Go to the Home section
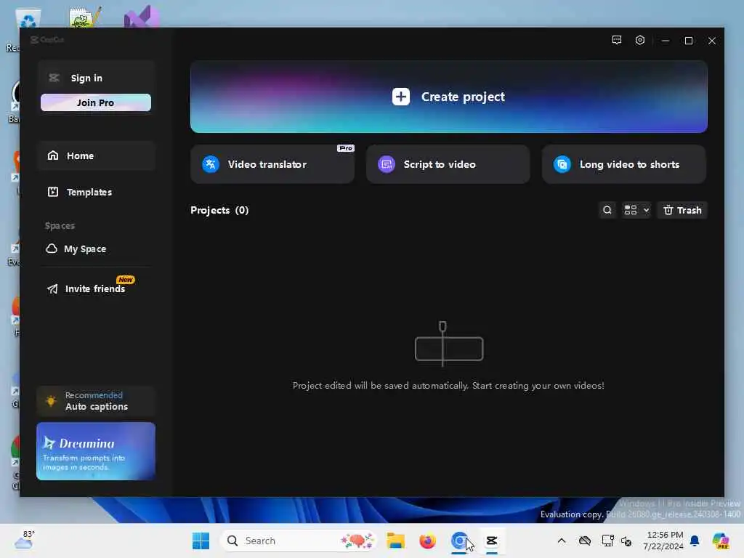Viewport: 744px width, 558px height. (x=96, y=155)
